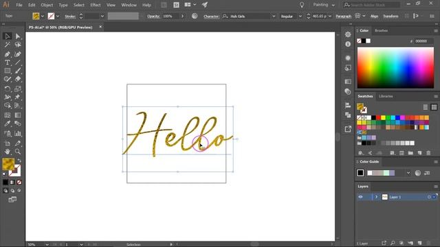The width and height of the screenshot is (440, 247).
Task: Select the Scale tool
Action: tap(18, 89)
